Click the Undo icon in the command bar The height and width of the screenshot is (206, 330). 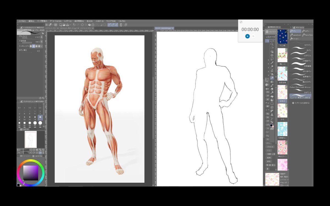(x=74, y=25)
